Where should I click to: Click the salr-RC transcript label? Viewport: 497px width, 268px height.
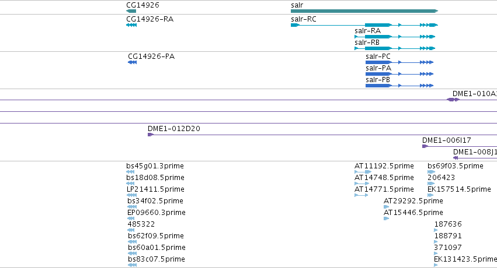pyautogui.click(x=303, y=19)
